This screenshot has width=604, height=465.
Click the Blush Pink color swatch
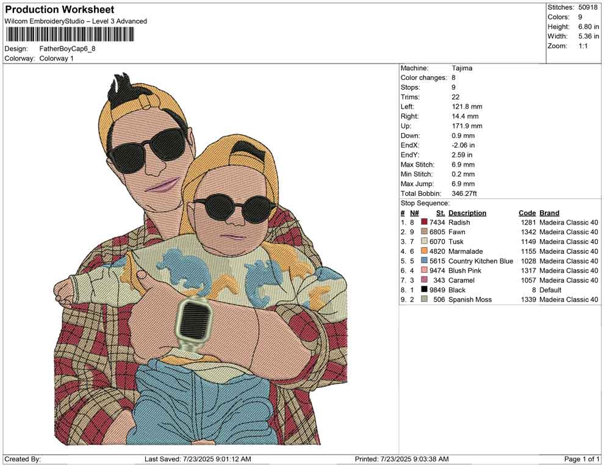424,271
